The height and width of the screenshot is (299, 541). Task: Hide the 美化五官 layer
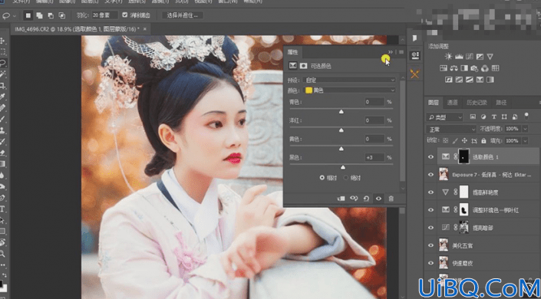coord(430,245)
